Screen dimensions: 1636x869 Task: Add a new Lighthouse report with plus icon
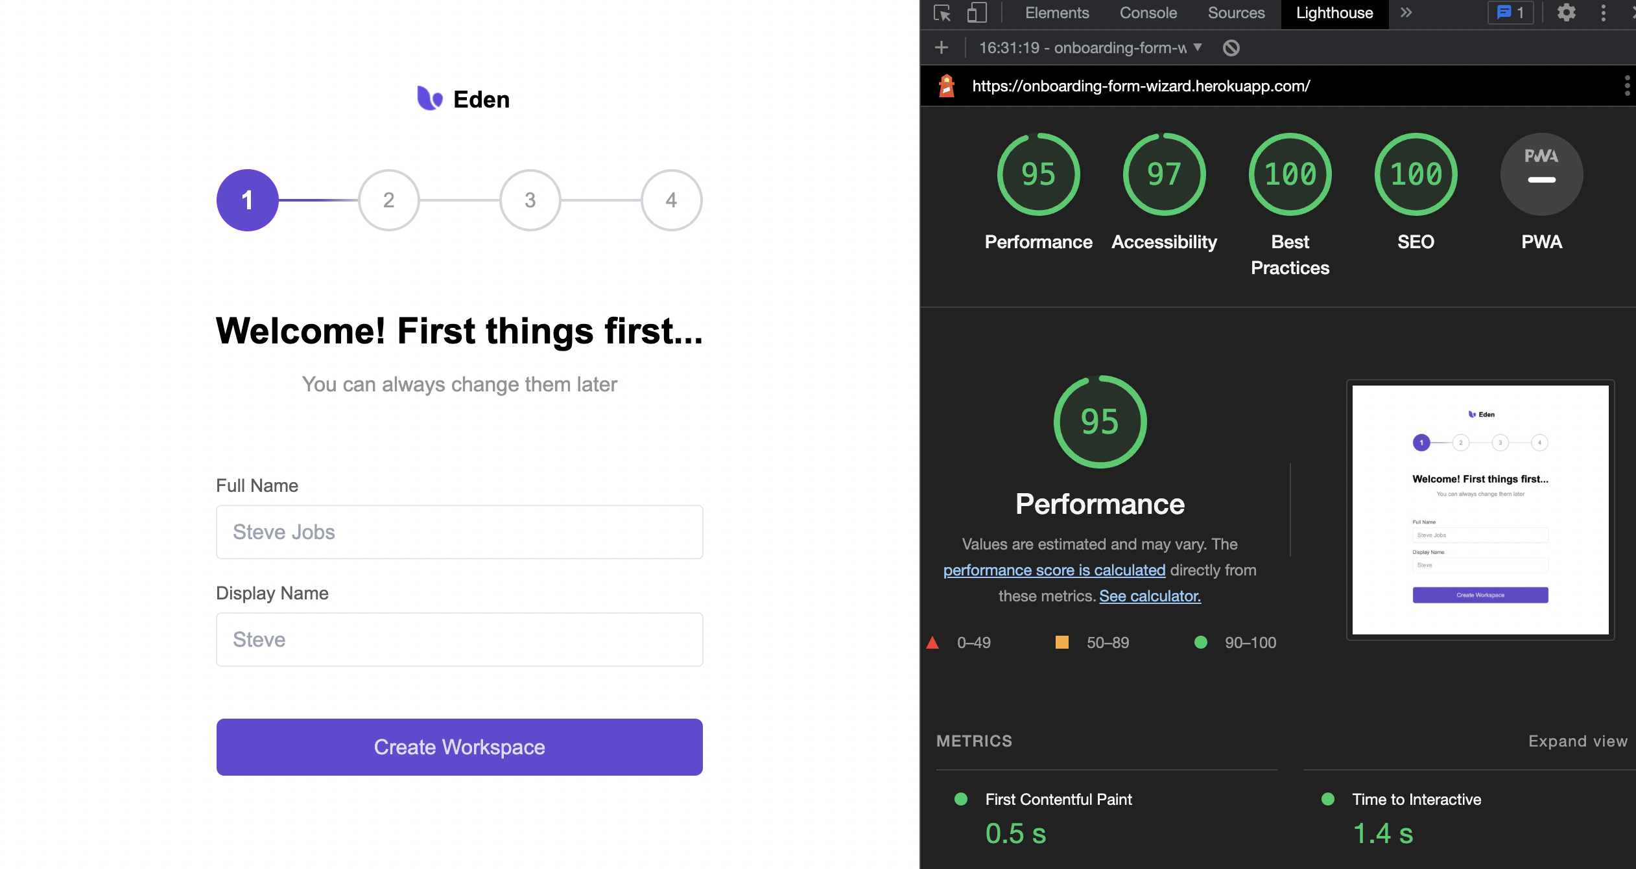941,47
